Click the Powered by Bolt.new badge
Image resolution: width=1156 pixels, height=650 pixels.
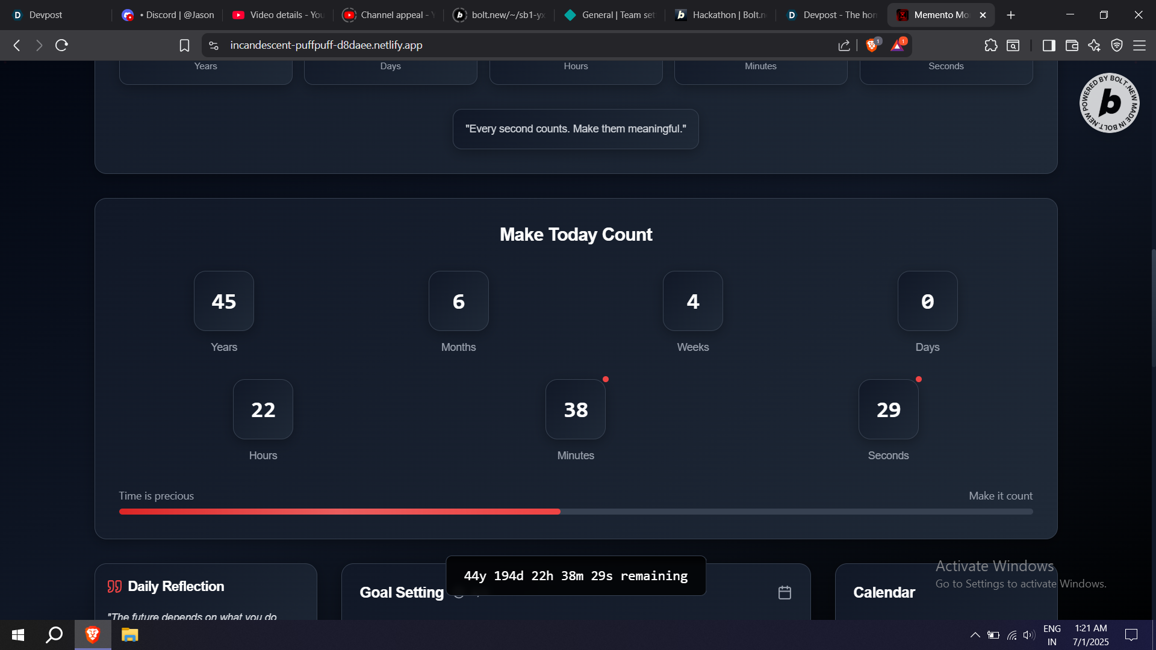pyautogui.click(x=1109, y=103)
